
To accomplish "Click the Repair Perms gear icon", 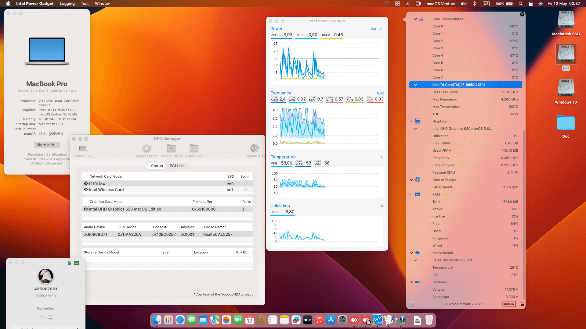I will (x=146, y=148).
